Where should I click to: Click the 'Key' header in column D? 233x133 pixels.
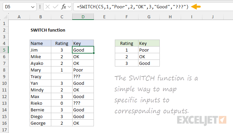click(x=83, y=43)
